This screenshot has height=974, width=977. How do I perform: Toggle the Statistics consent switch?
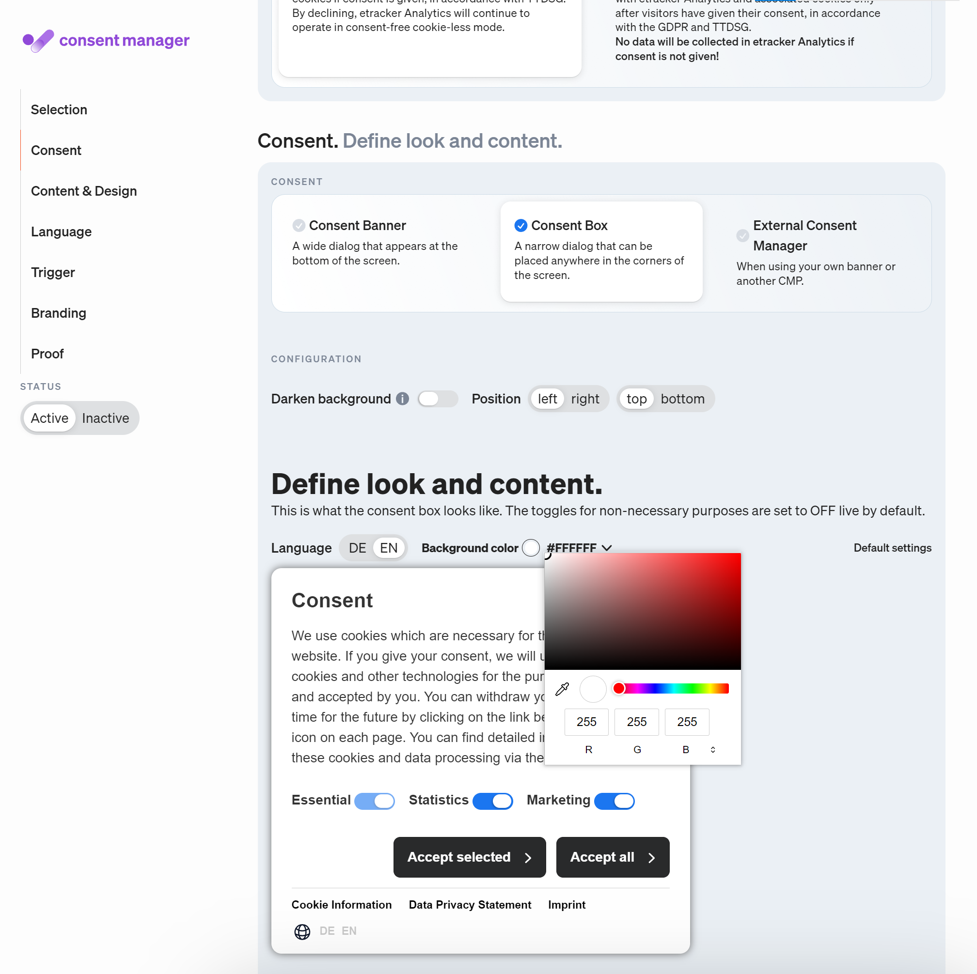(493, 800)
